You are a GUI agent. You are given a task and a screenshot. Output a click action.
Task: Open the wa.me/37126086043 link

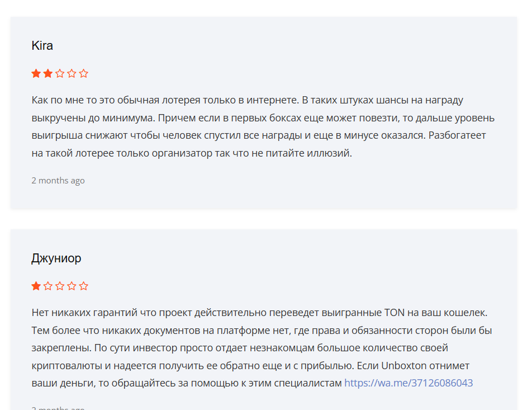(x=408, y=383)
